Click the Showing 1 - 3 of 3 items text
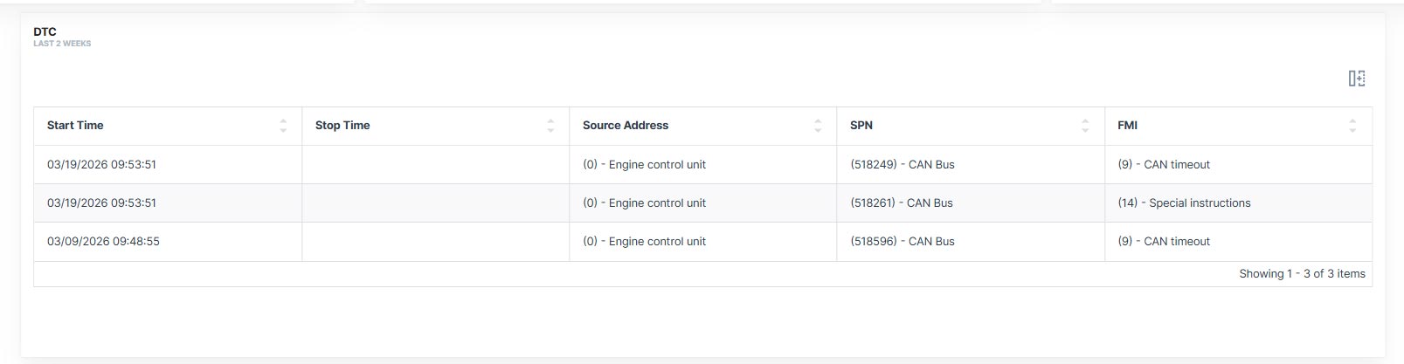 pyautogui.click(x=1302, y=274)
